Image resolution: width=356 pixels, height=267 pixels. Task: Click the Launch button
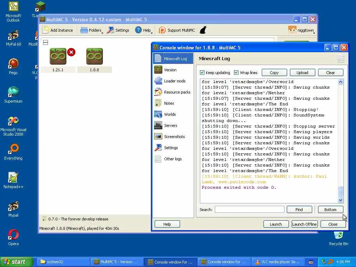pyautogui.click(x=276, y=224)
